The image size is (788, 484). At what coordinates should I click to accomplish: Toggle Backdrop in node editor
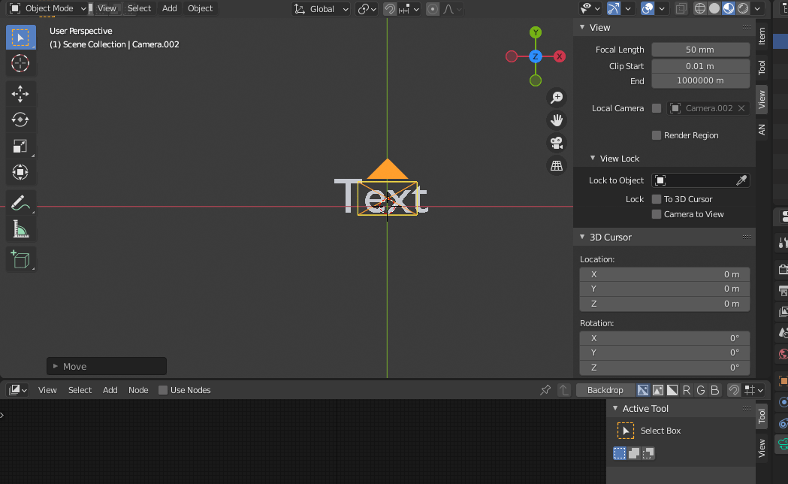[605, 390]
